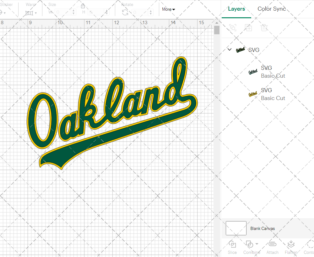Collapse the SVG group layer
This screenshot has width=314, height=257.
point(230,49)
